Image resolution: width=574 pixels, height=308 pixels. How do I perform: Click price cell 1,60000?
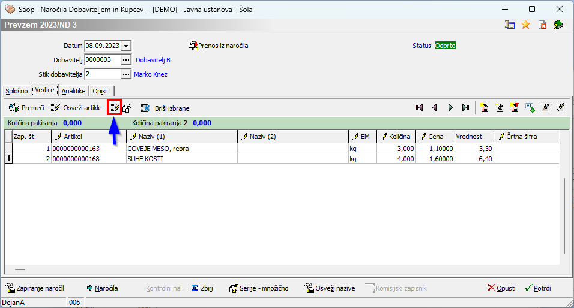click(x=435, y=159)
